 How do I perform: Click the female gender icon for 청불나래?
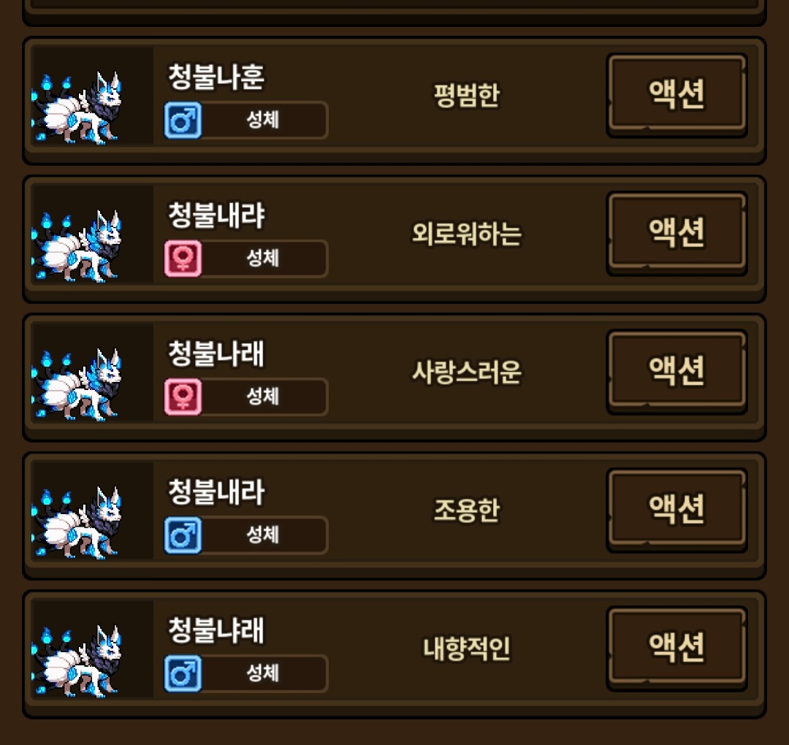coord(183,397)
